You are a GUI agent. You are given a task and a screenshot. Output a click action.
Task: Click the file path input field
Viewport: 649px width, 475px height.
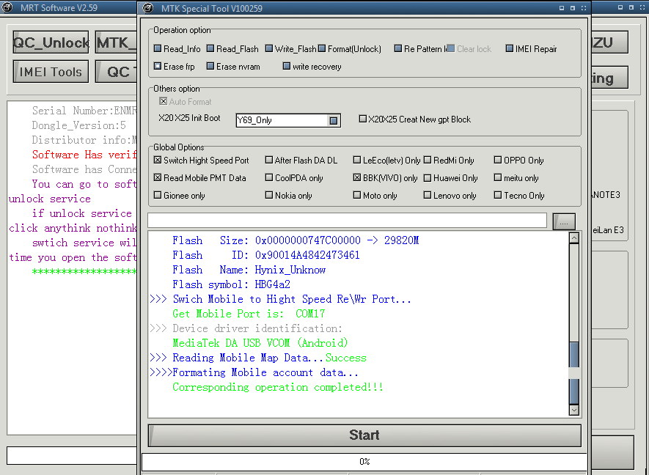(x=347, y=220)
